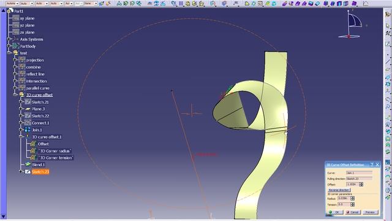Select the Offset parameter in the tree

(43, 144)
